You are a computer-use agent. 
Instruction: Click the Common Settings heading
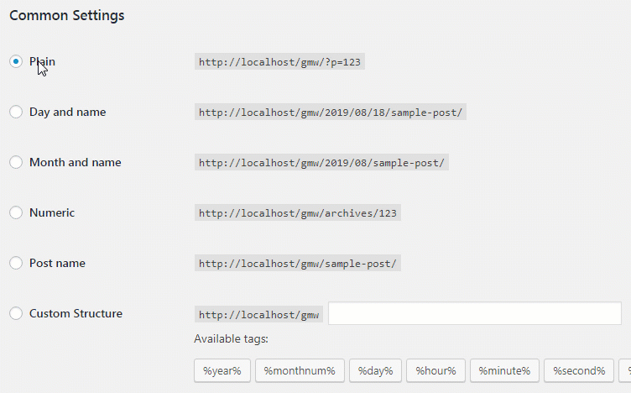point(67,15)
